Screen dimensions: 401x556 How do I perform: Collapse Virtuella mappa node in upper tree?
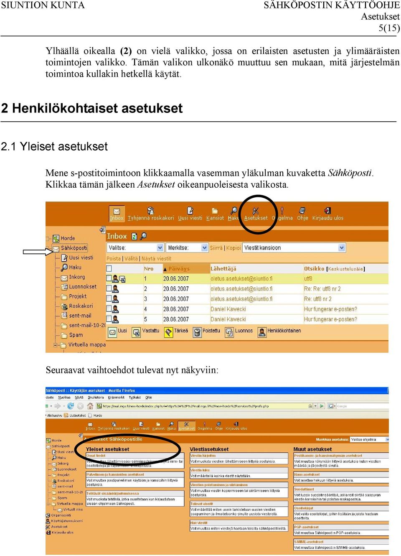pyautogui.click(x=56, y=345)
